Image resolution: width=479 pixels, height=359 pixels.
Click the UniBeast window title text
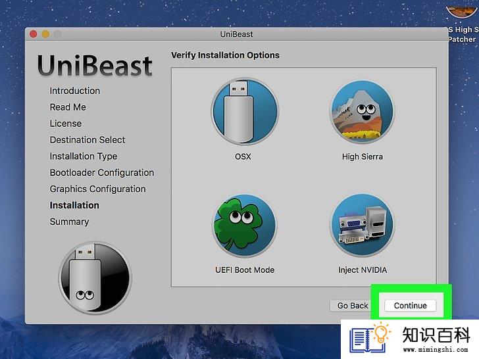(x=236, y=34)
